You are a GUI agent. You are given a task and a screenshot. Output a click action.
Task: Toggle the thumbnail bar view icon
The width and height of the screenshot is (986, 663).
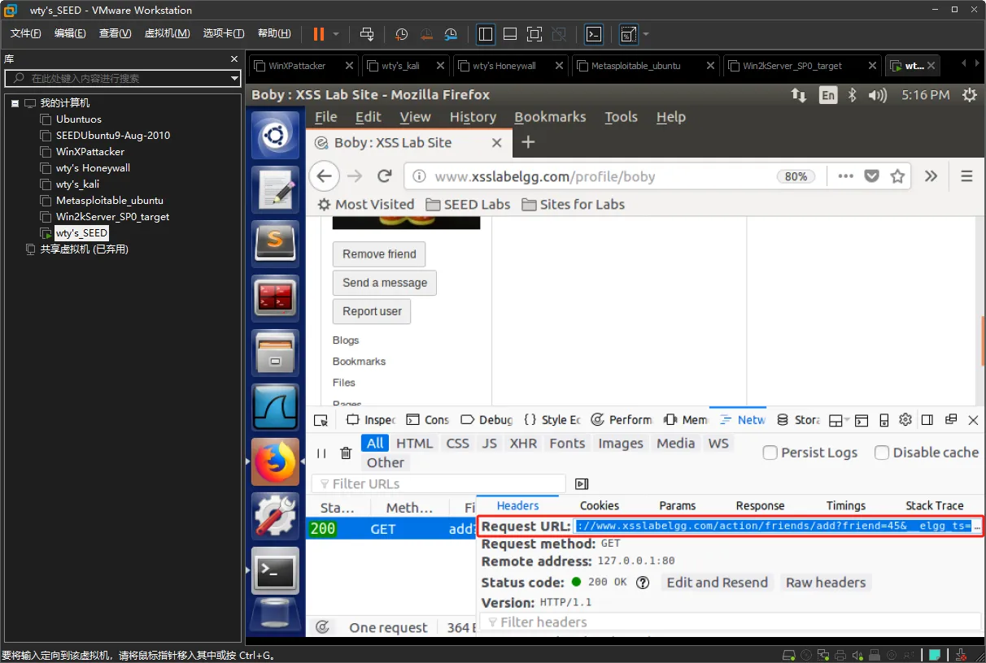[x=510, y=34]
